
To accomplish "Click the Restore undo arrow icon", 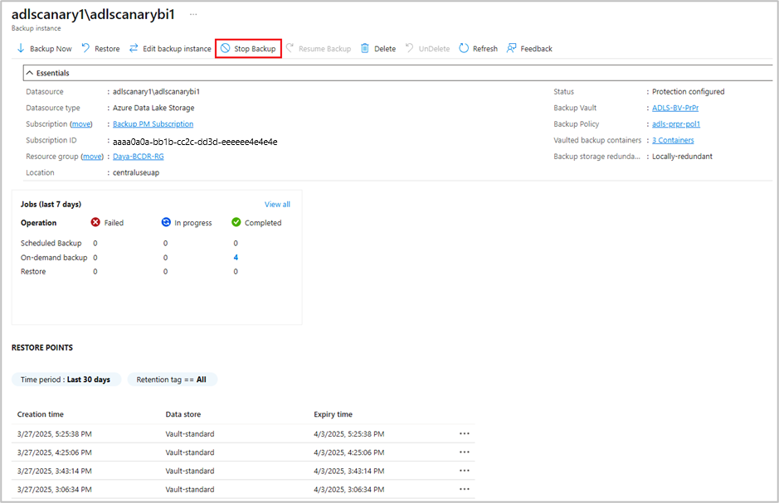I will tap(86, 48).
